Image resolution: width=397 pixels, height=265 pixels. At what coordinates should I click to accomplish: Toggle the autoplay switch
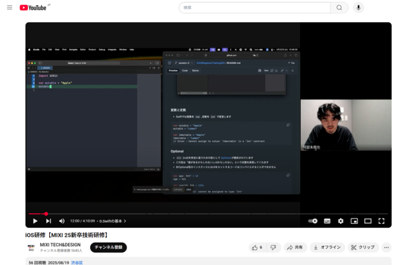point(313,221)
